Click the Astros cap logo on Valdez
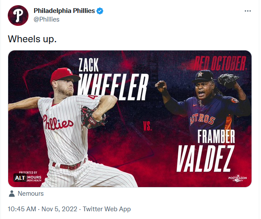Image resolution: width=261 pixels, height=219 pixels. tap(200, 75)
